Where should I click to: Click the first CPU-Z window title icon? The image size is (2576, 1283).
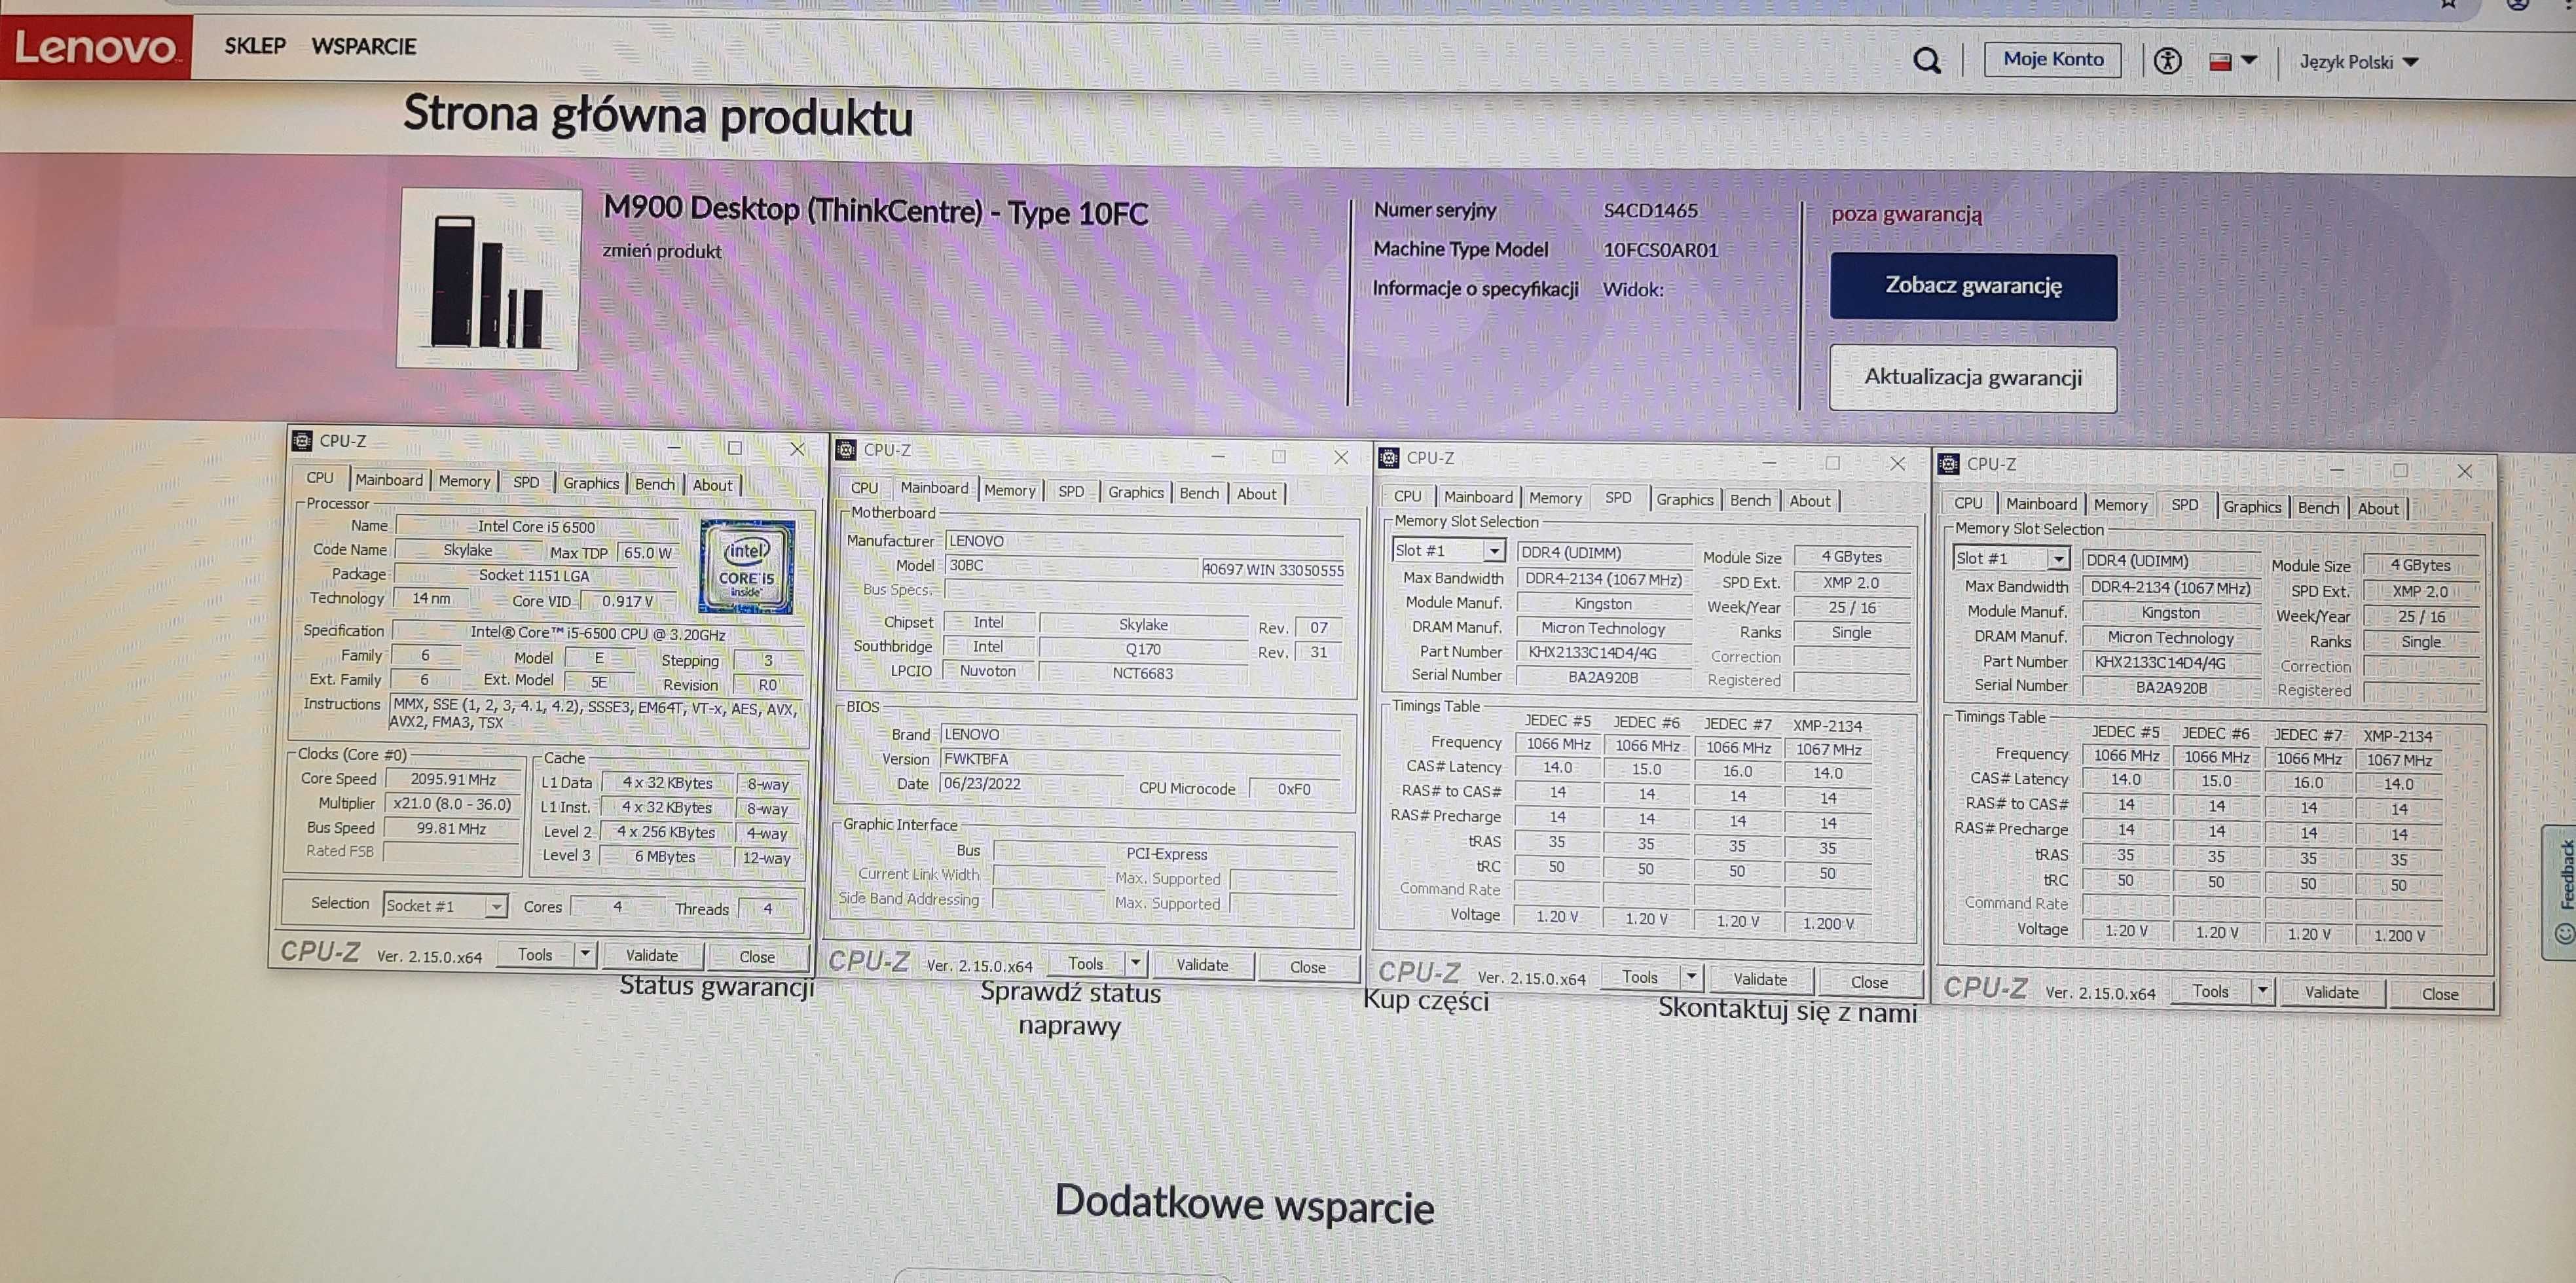[301, 440]
